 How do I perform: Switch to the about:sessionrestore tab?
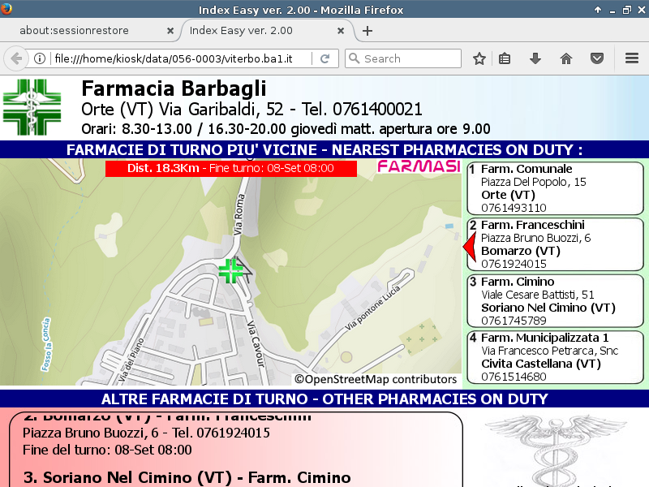click(85, 31)
